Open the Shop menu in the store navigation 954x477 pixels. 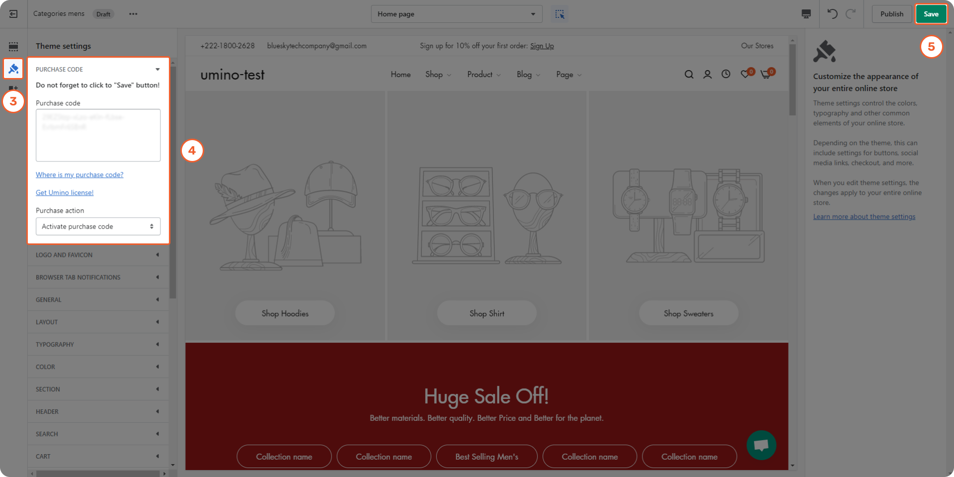pyautogui.click(x=438, y=75)
